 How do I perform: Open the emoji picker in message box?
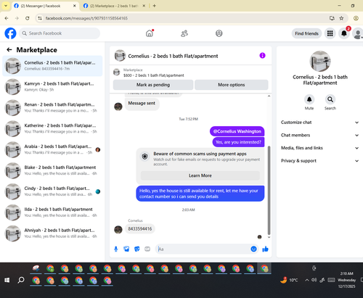pos(253,249)
